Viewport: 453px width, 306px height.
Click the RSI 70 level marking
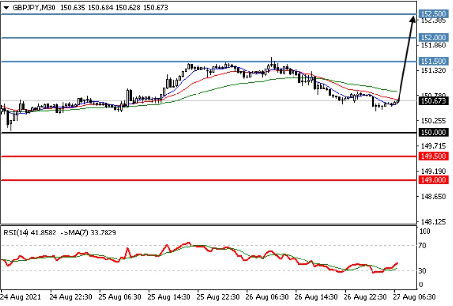point(422,246)
